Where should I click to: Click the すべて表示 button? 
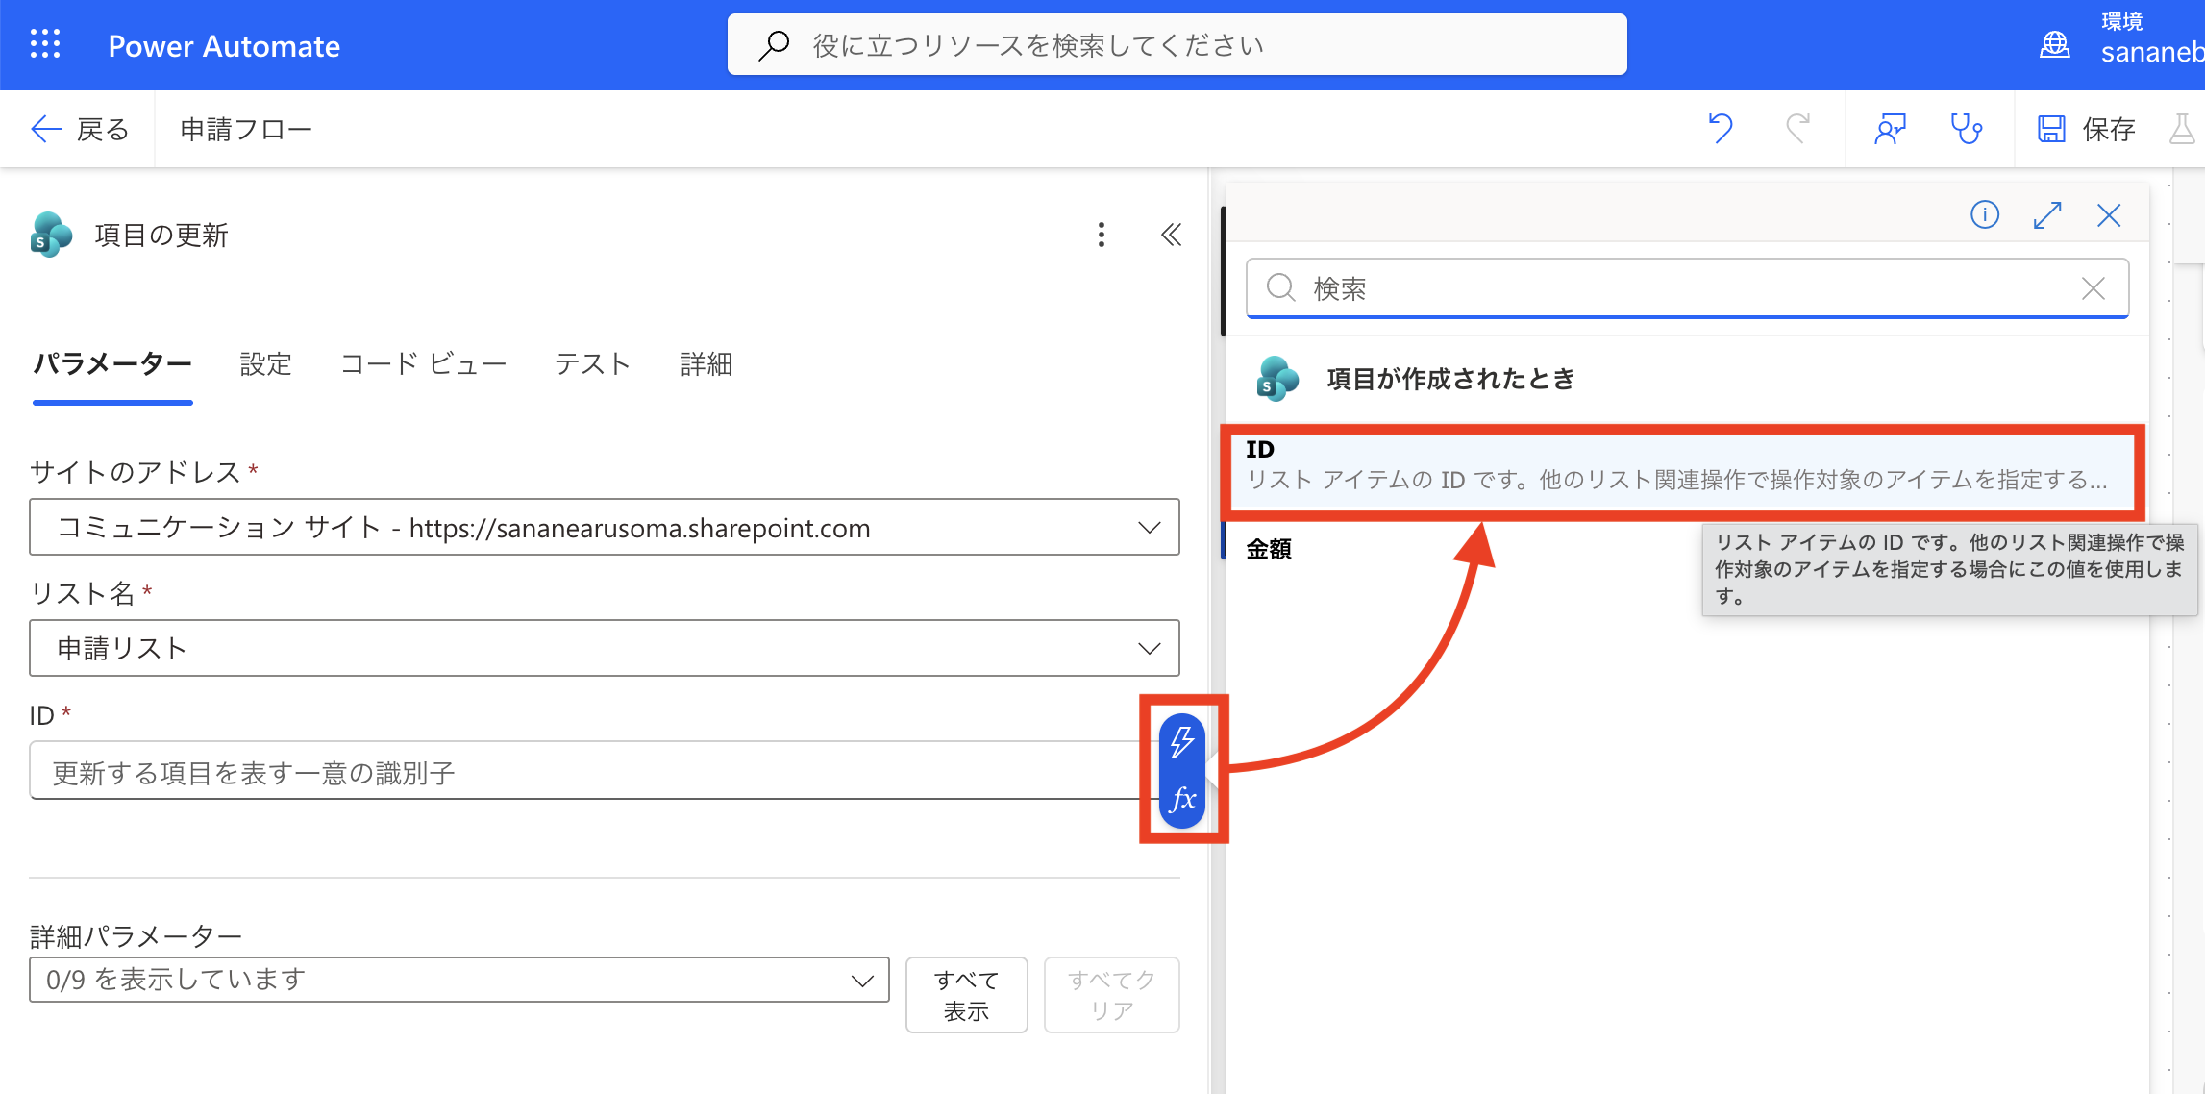tap(966, 995)
